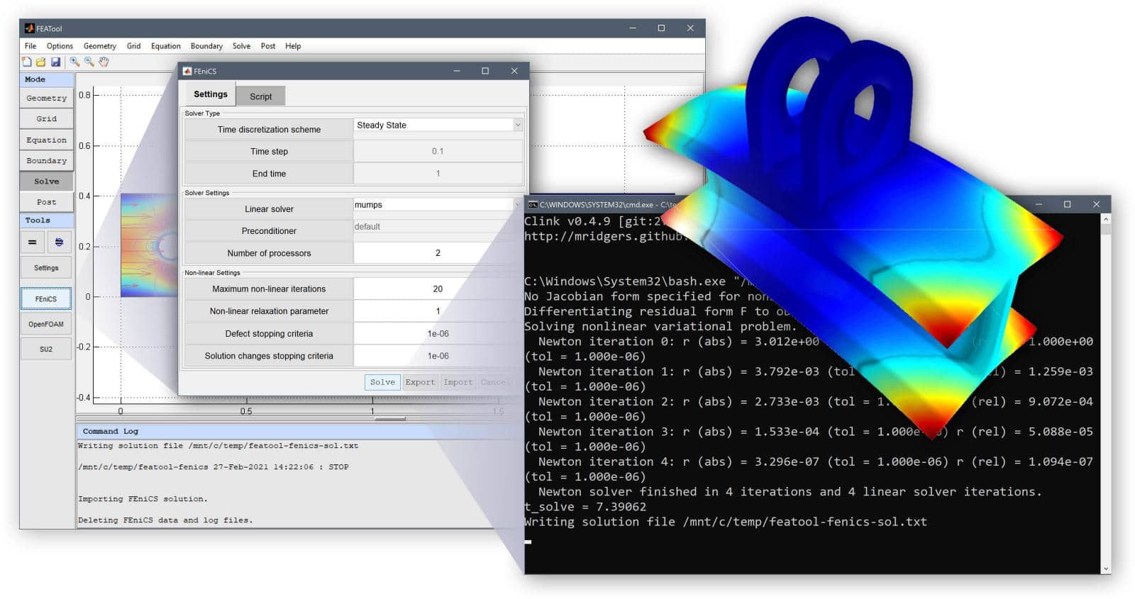Toggle the Solve mode button
The width and height of the screenshot is (1135, 599).
47,181
